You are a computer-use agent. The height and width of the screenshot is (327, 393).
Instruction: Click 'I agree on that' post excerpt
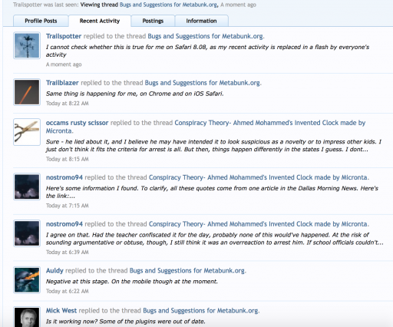pos(215,239)
